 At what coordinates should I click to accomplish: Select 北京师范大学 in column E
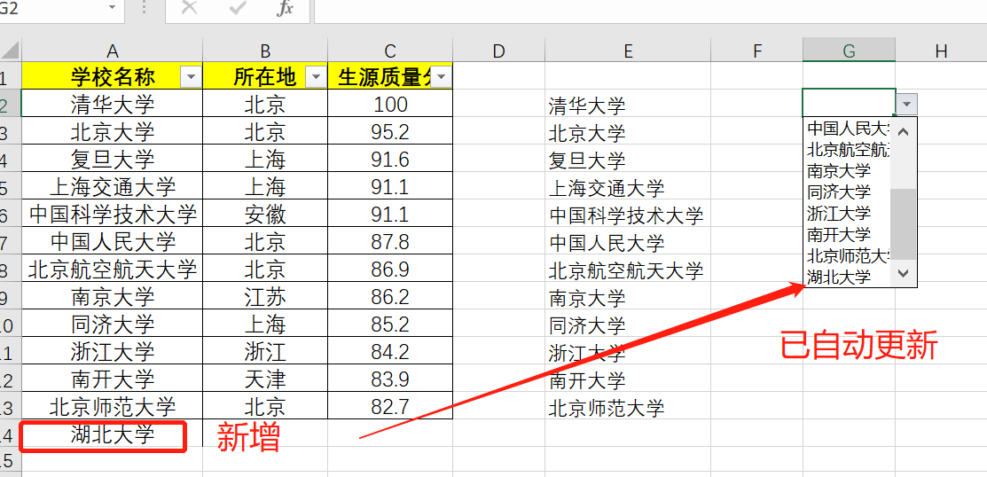[x=628, y=407]
